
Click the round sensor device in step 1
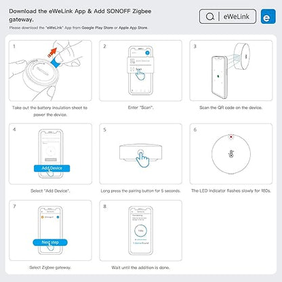[41, 74]
